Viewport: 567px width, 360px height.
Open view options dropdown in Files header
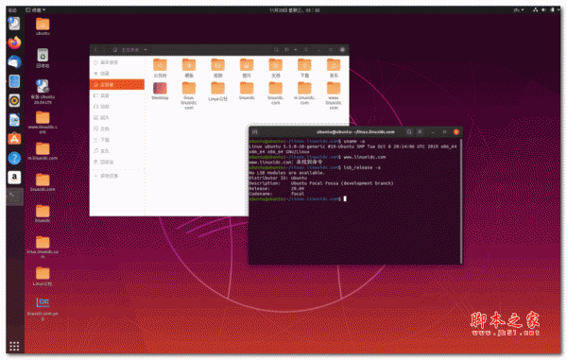click(296, 49)
